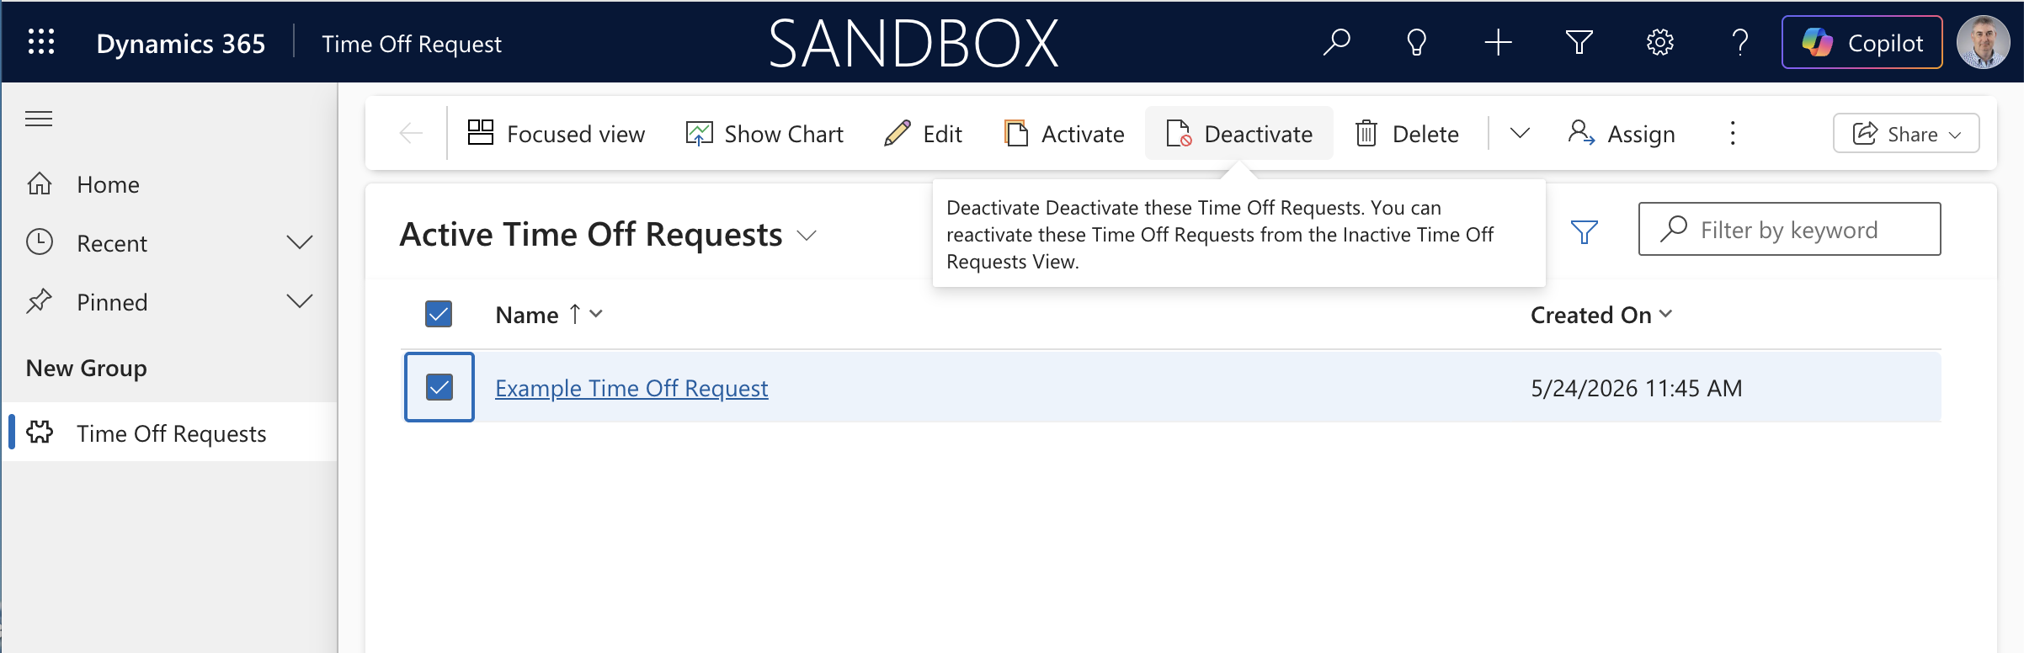Screen dimensions: 2024x653
Task: Select Time Off Requests in the sidebar
Action: tap(171, 433)
